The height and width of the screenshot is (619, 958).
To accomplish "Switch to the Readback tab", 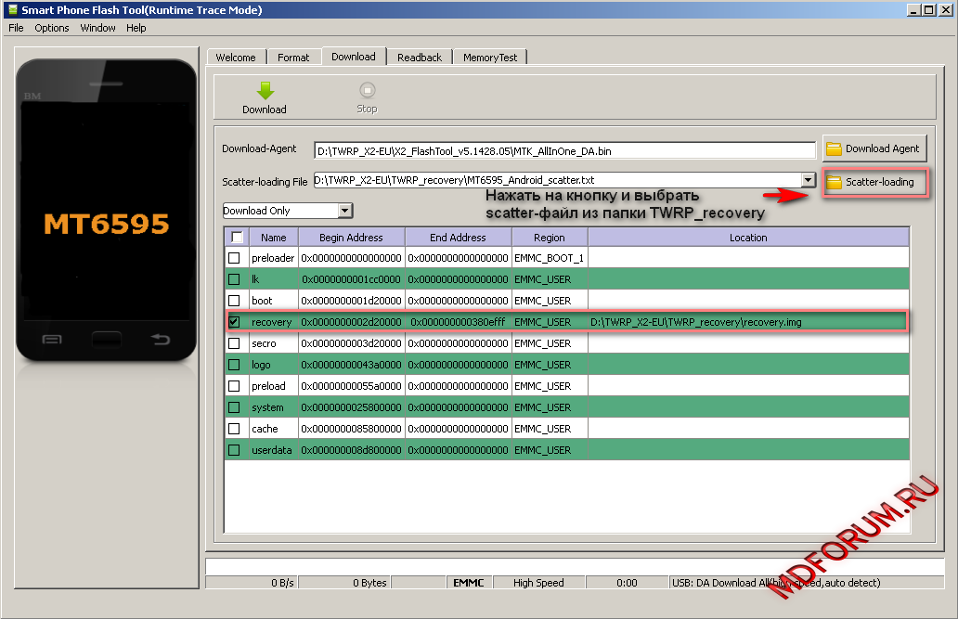I will pyautogui.click(x=419, y=58).
